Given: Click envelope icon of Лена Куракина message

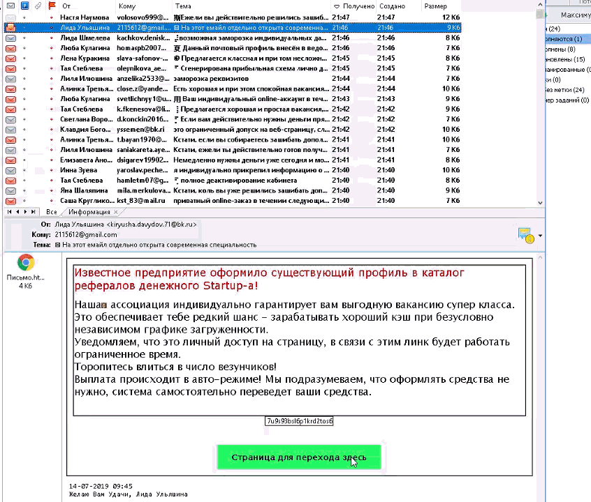Looking at the screenshot, I should coord(11,59).
